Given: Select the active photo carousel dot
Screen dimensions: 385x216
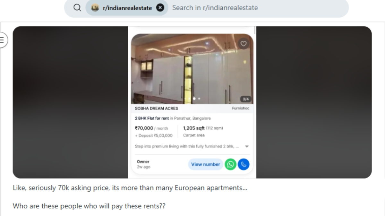Looking at the screenshot, I should point(194,99).
